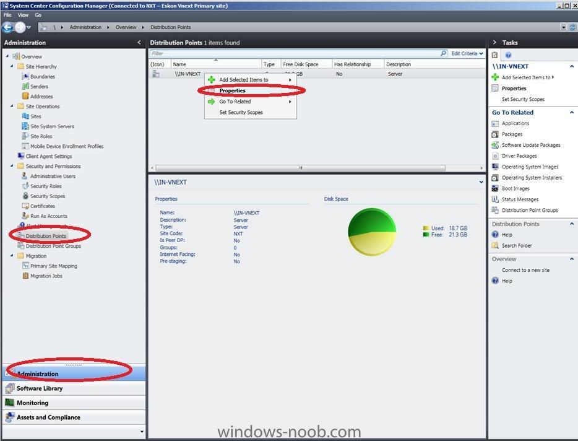
Task: Click the Search Folder icon
Action: pyautogui.click(x=495, y=245)
